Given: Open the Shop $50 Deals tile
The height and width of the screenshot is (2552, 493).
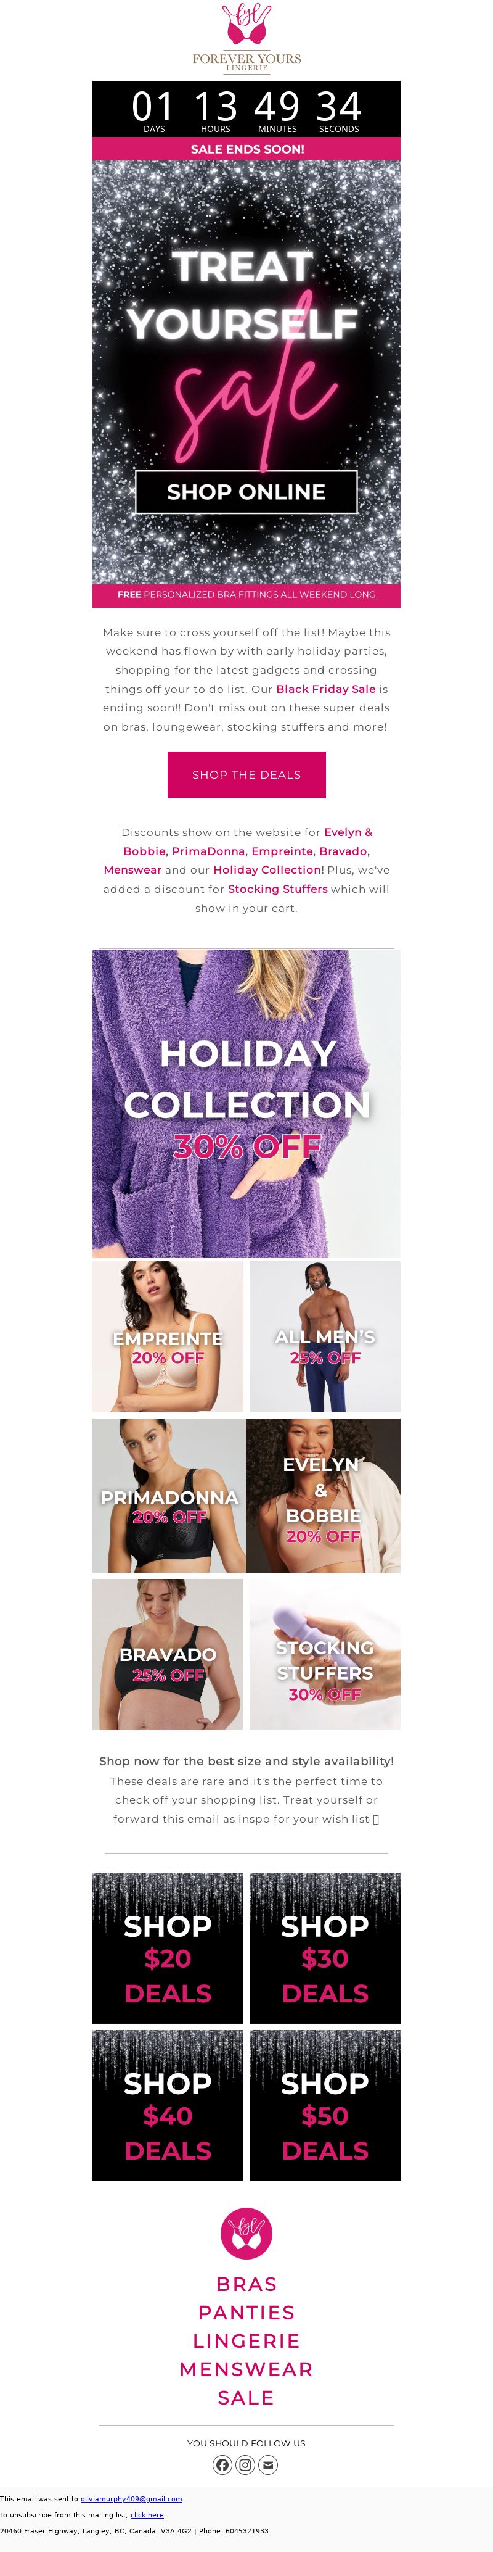Looking at the screenshot, I should (x=325, y=2105).
